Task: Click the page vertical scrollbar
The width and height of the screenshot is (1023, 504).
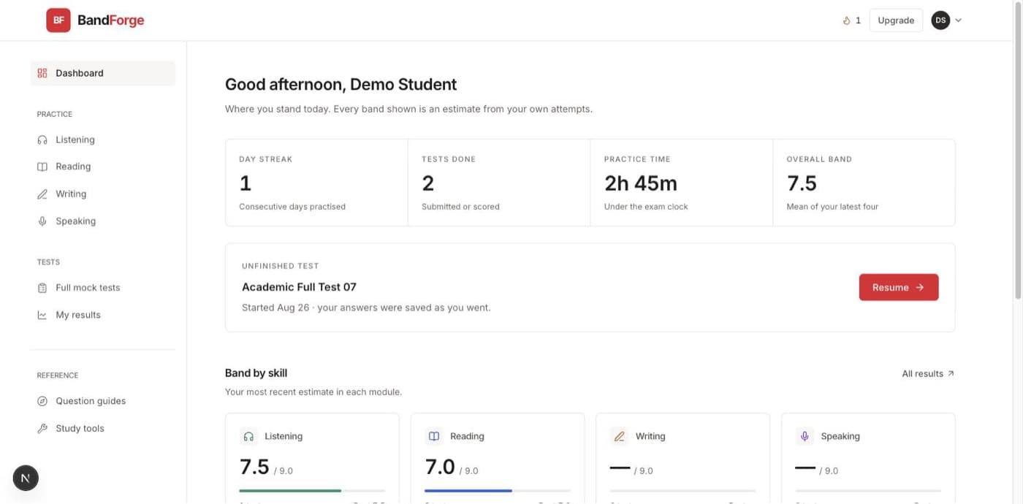Action: [x=1019, y=150]
